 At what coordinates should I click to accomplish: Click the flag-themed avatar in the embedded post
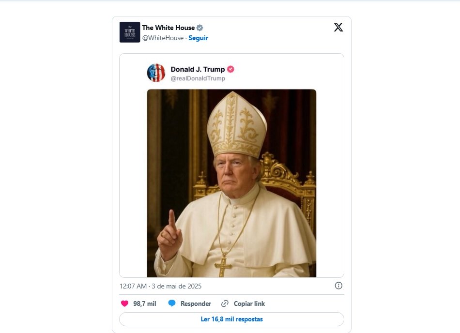pyautogui.click(x=156, y=73)
